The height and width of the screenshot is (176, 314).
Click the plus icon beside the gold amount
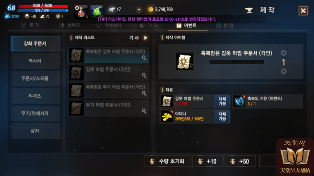point(139,9)
